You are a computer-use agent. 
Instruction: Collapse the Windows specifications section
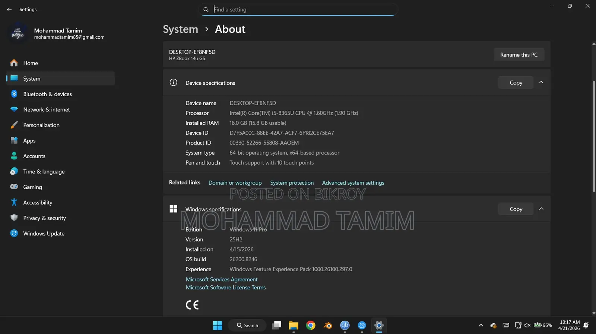(541, 209)
